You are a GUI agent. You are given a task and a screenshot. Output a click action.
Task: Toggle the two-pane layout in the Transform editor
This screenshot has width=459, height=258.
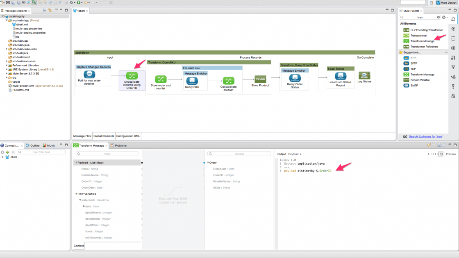coord(435,154)
